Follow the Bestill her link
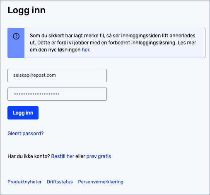The image size is (210, 195). click(63, 156)
